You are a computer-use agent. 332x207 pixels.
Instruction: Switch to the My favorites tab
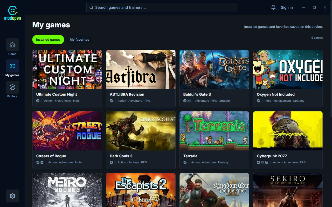pyautogui.click(x=79, y=40)
